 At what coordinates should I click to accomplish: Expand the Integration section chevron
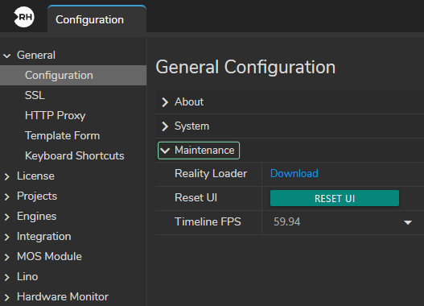pos(7,237)
